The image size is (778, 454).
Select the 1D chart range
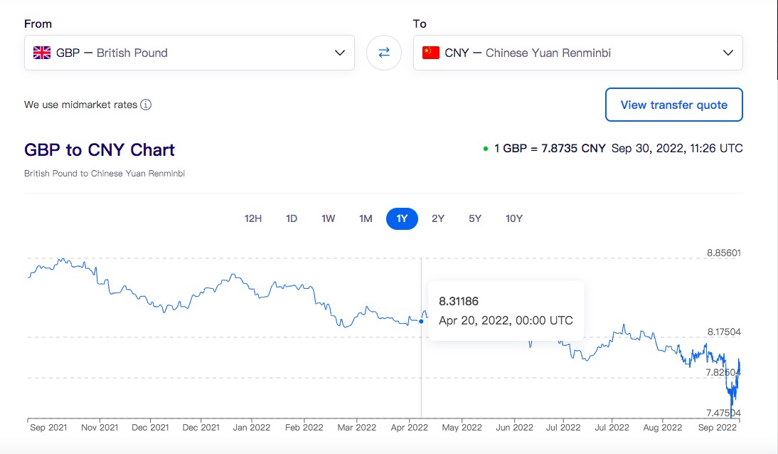click(x=292, y=218)
